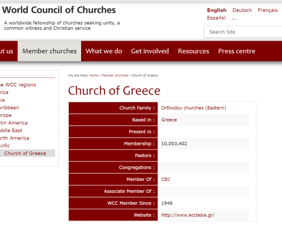Click the Church of Greece page heading

[114, 90]
